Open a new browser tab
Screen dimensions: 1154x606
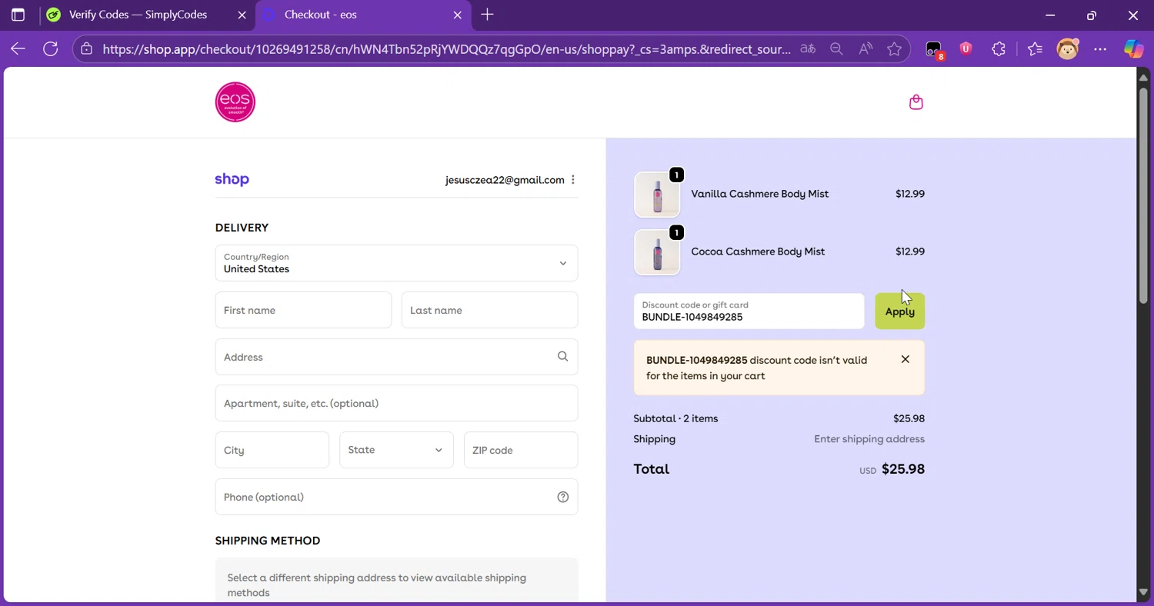point(487,15)
